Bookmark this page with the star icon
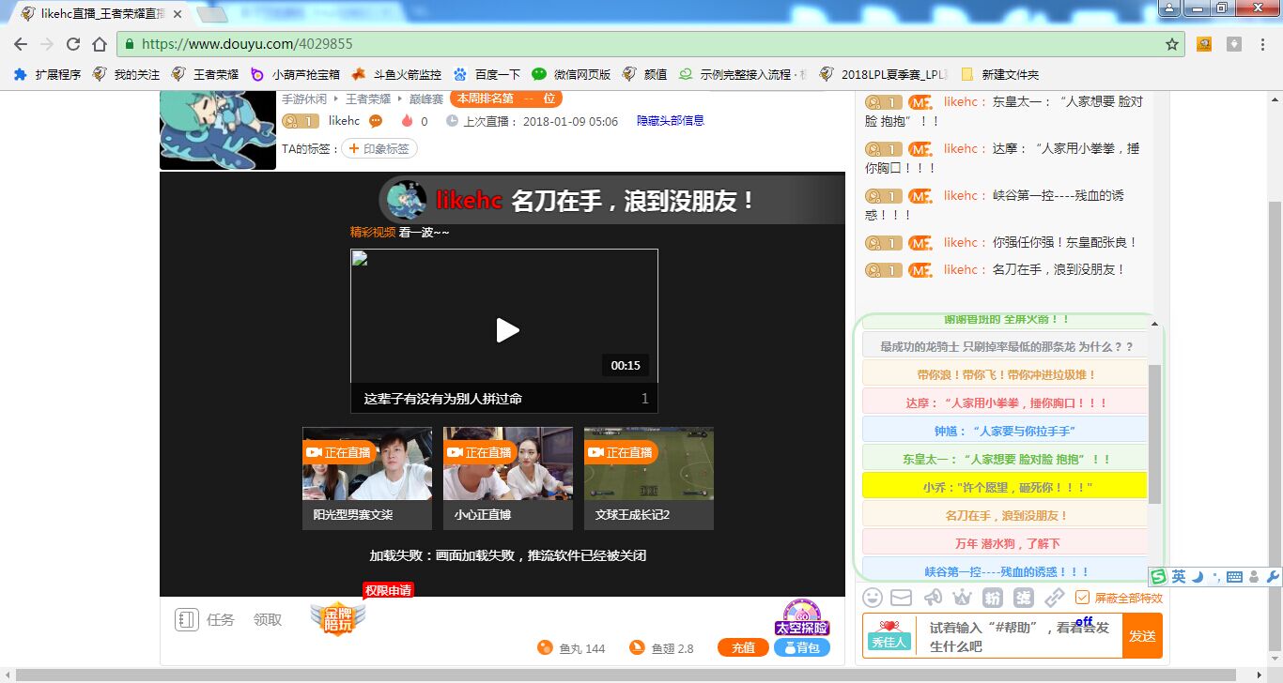 point(1172,44)
